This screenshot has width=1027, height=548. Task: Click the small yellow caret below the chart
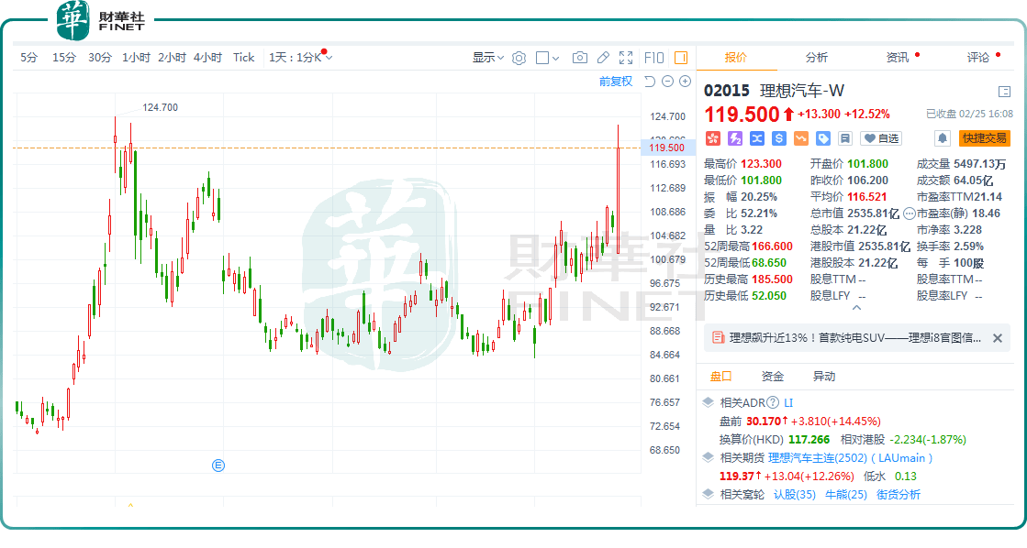click(130, 505)
